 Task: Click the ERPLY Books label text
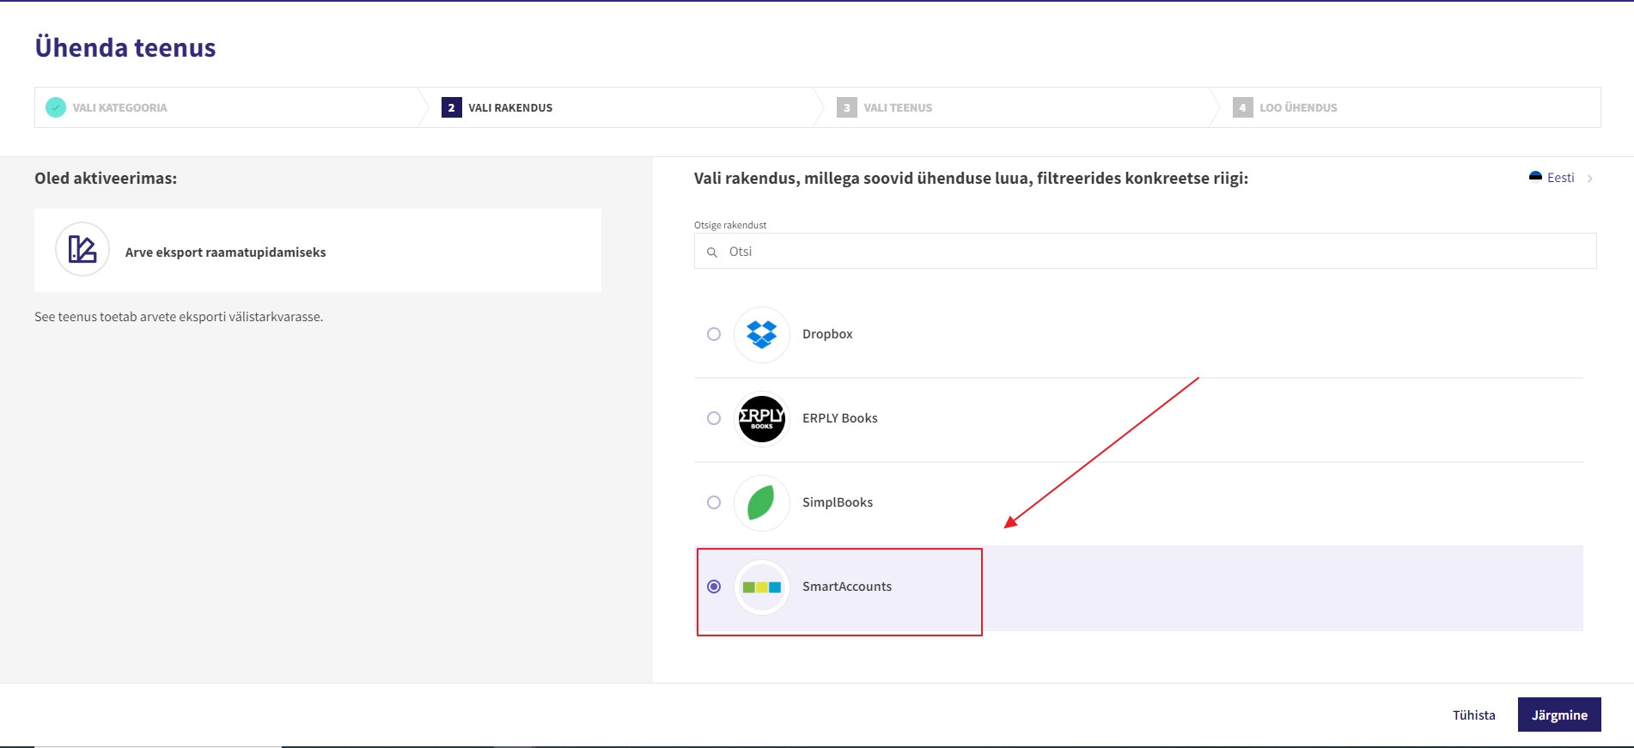840,418
